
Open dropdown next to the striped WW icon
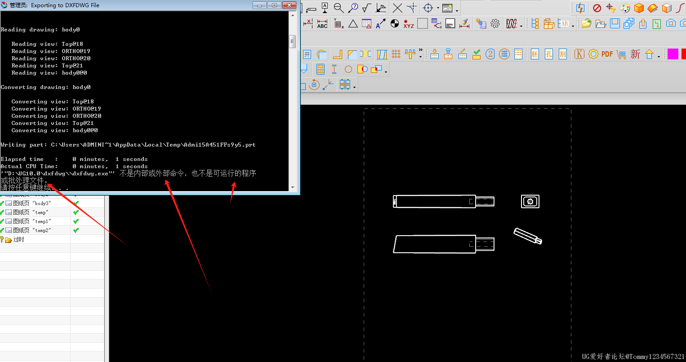pos(521,26)
